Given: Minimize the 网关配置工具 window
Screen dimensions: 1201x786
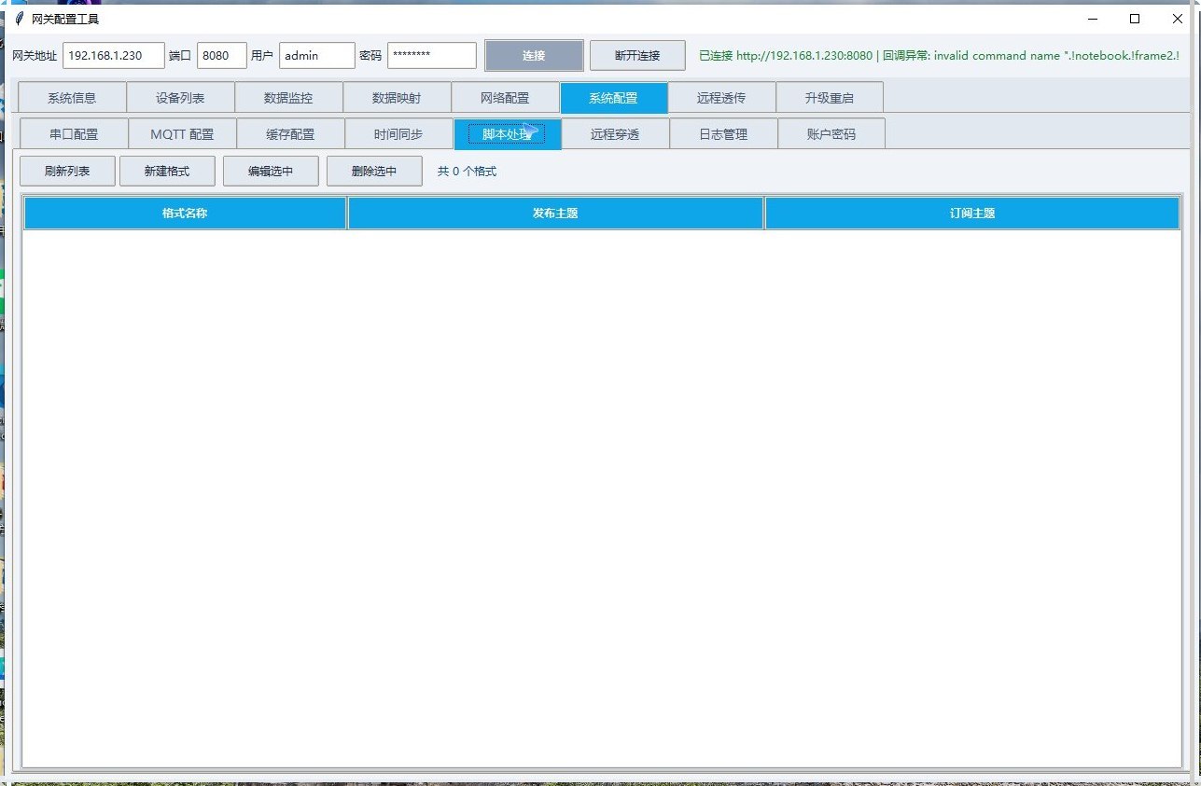Looking at the screenshot, I should click(1093, 19).
